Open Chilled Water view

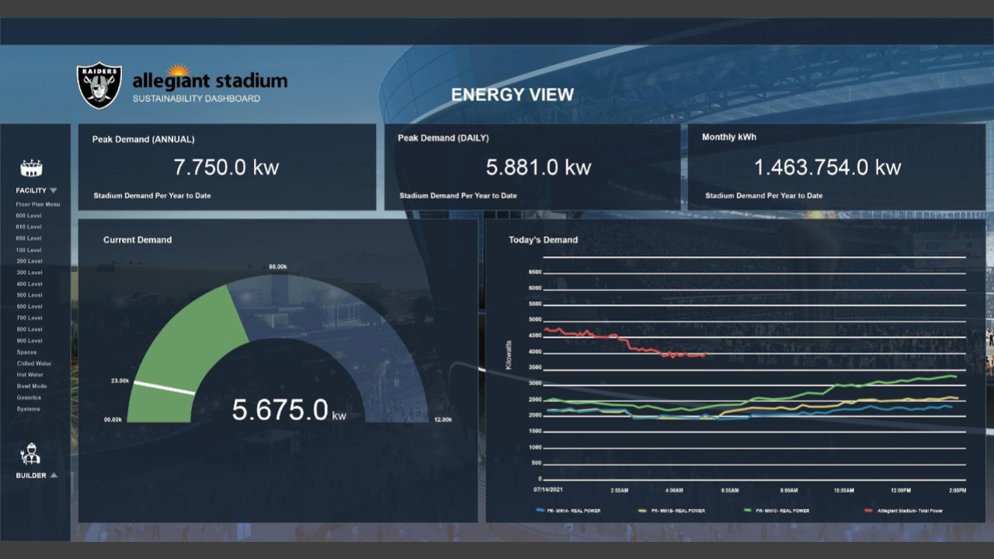click(x=33, y=363)
